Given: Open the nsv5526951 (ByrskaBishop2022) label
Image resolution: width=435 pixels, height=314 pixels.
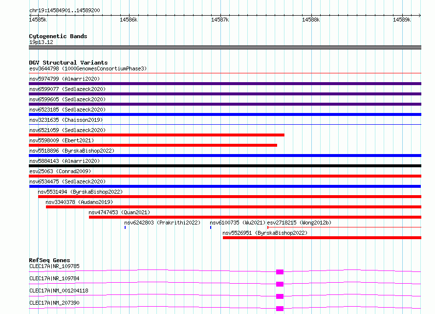Looking at the screenshot, I should click(265, 233).
